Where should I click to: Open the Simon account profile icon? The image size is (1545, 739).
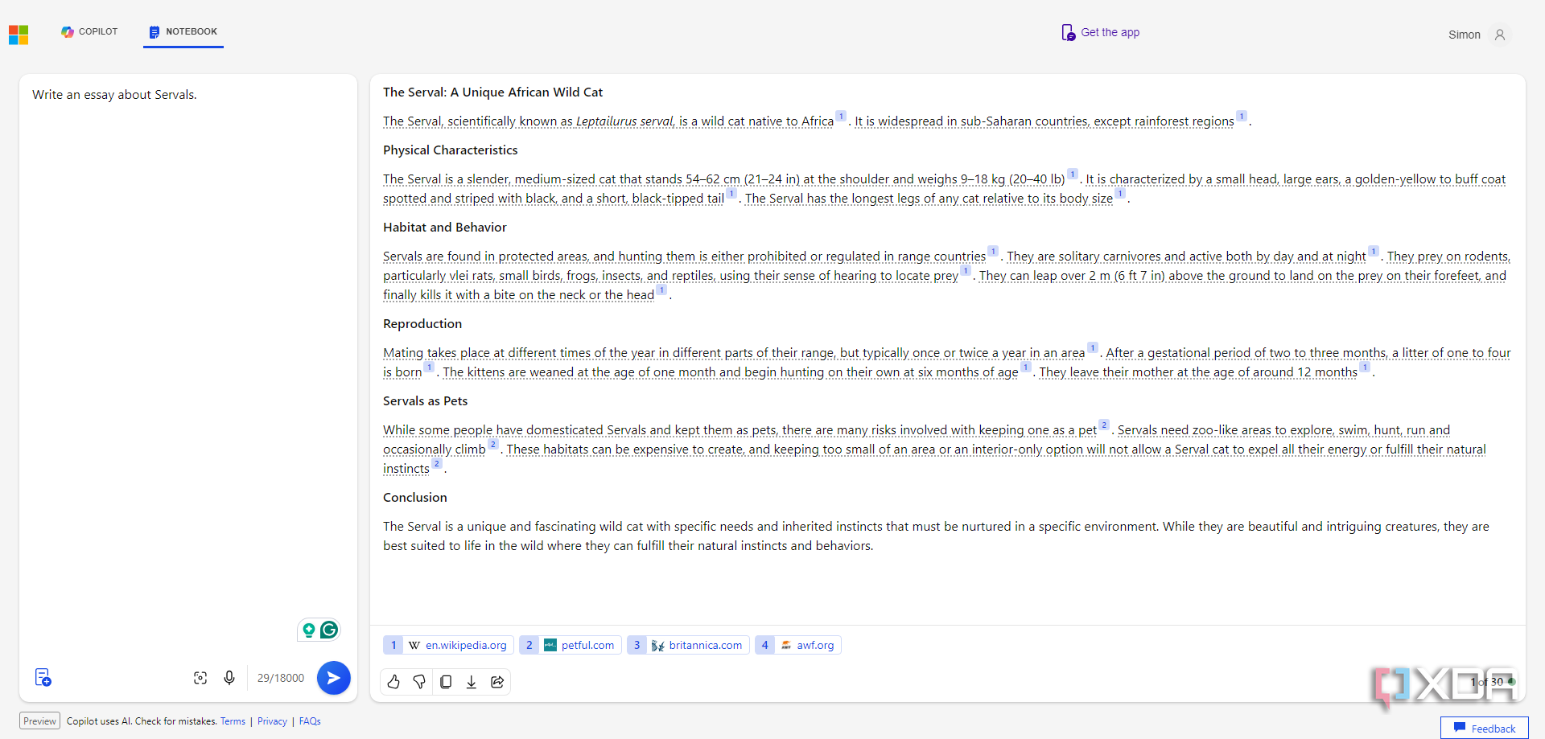[x=1499, y=35]
